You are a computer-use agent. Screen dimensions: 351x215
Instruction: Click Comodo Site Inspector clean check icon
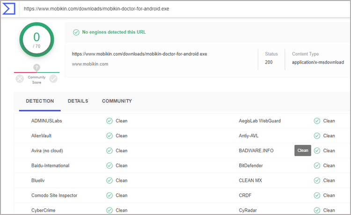tap(110, 195)
